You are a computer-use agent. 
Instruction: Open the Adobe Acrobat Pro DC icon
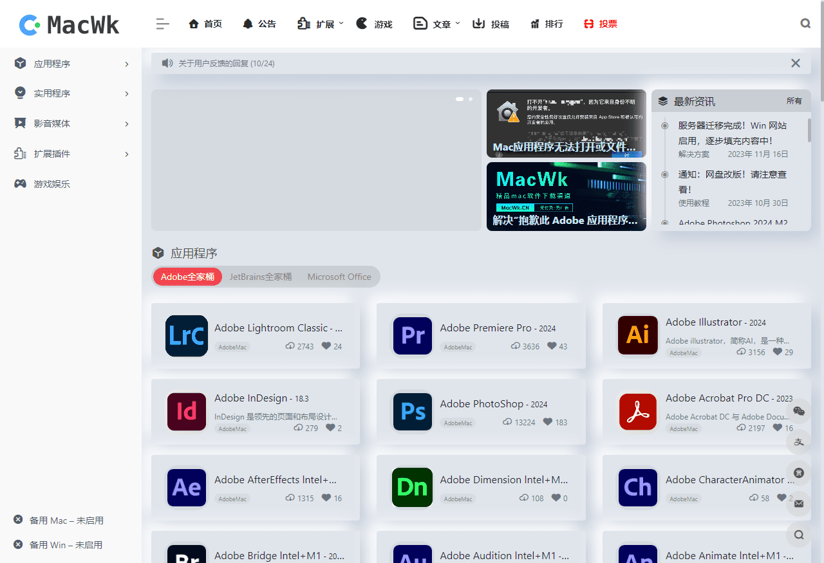point(637,412)
